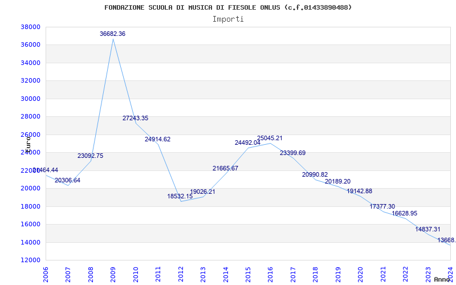Select data label 16628.95
This screenshot has width=456, height=285.
tap(405, 213)
